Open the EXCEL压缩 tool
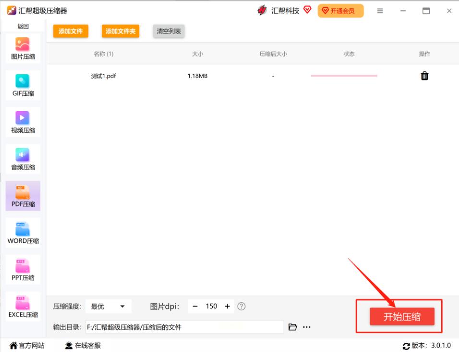This screenshot has height=352, width=459. tap(23, 307)
